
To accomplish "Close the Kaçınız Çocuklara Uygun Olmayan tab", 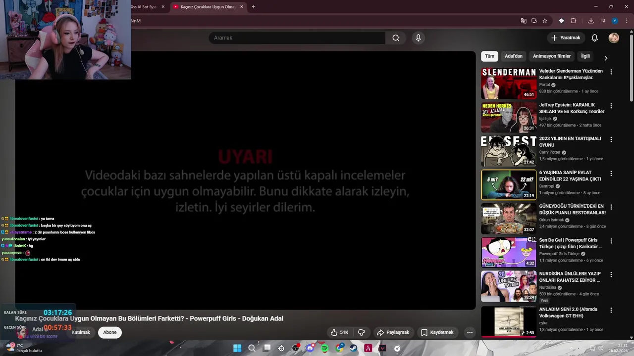I will 242,7.
